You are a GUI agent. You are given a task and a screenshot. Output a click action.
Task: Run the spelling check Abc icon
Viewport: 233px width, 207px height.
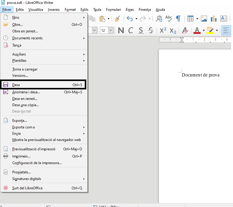(x=169, y=19)
